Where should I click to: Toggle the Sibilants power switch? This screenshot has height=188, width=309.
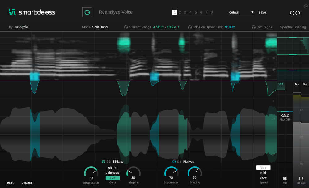pos(104,161)
